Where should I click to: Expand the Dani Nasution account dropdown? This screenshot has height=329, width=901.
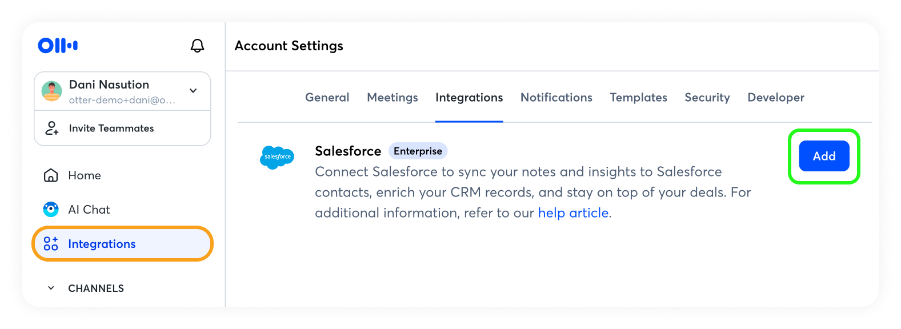pos(193,91)
